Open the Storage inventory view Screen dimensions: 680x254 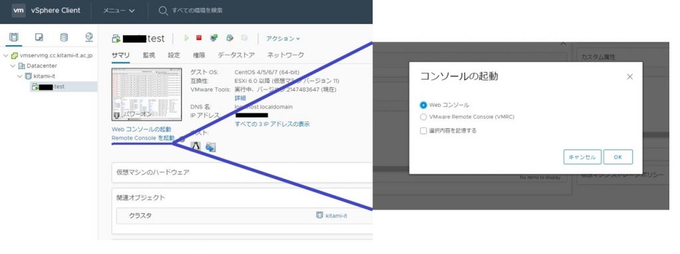coord(64,37)
